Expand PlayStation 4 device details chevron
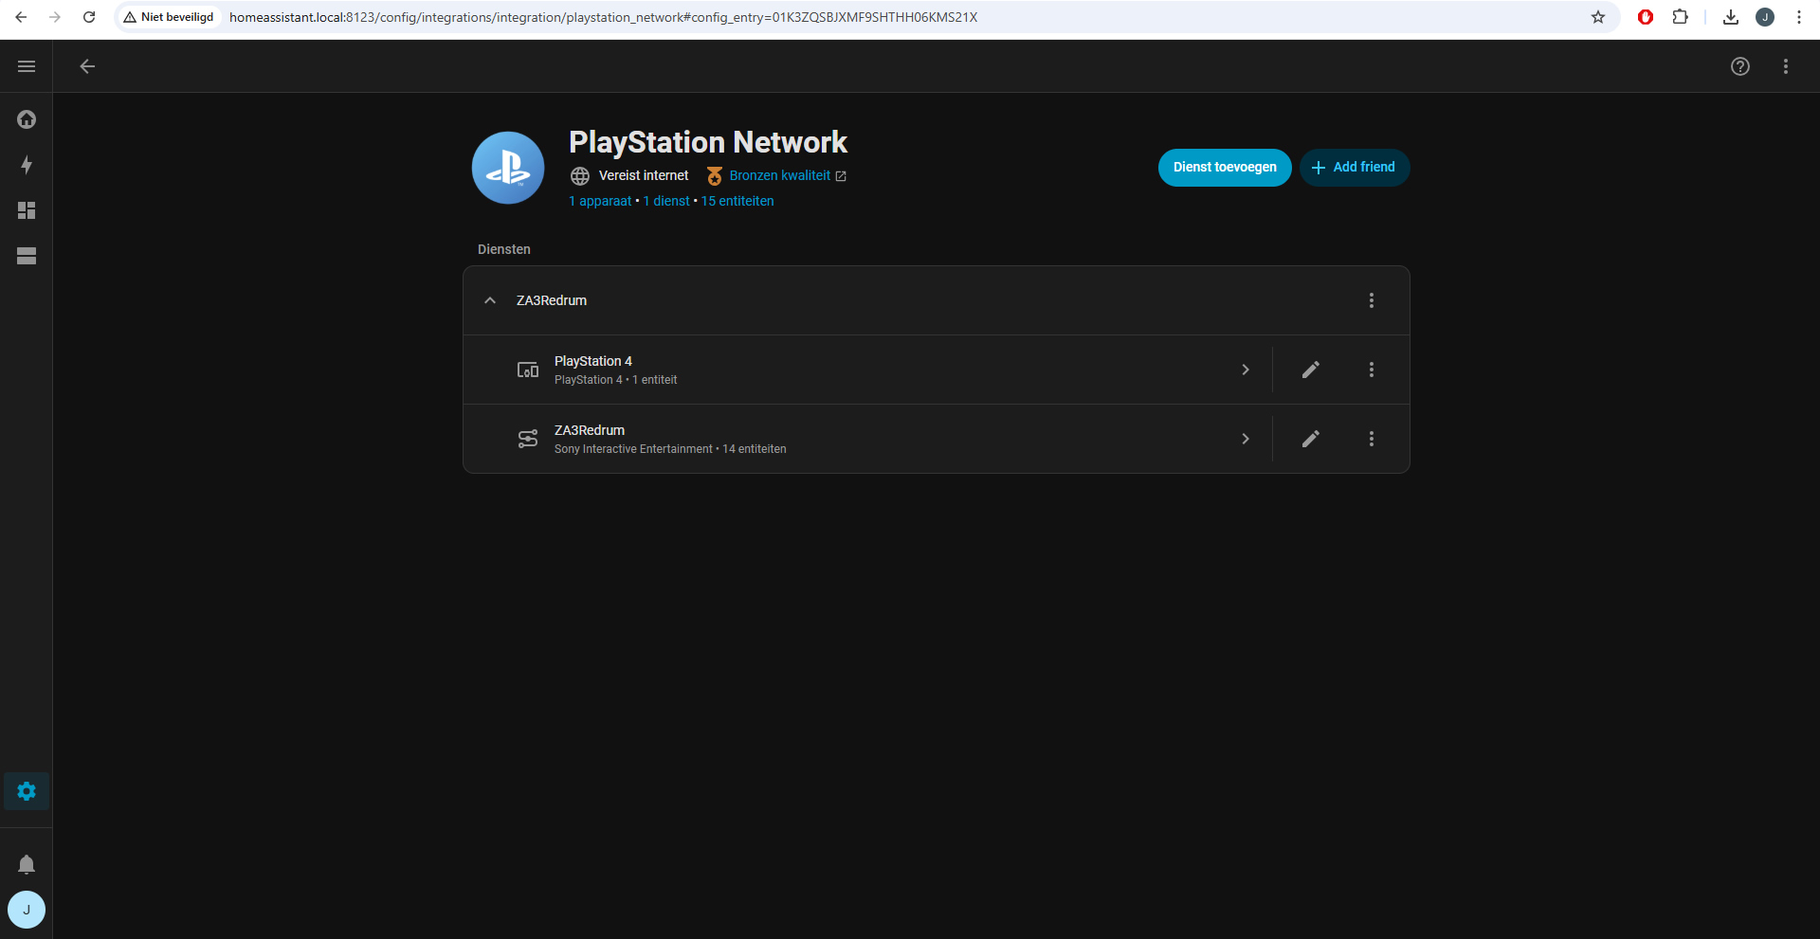The height and width of the screenshot is (939, 1820). coord(1246,370)
